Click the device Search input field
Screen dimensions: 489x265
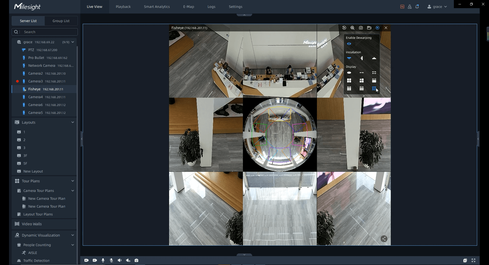click(48, 32)
